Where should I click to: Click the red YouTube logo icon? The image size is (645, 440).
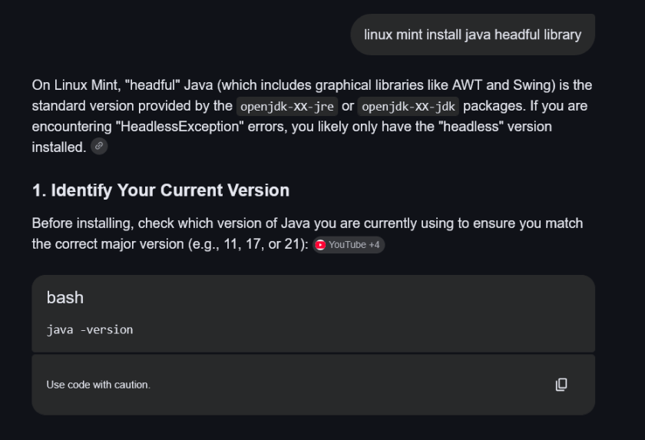(320, 245)
